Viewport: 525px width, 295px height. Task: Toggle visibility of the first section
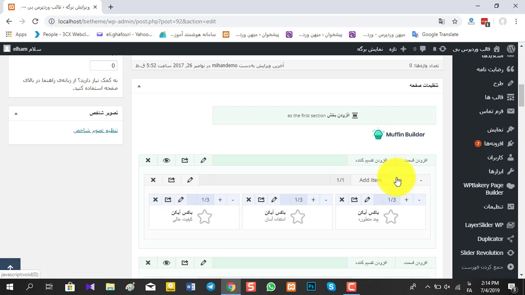coord(167,160)
